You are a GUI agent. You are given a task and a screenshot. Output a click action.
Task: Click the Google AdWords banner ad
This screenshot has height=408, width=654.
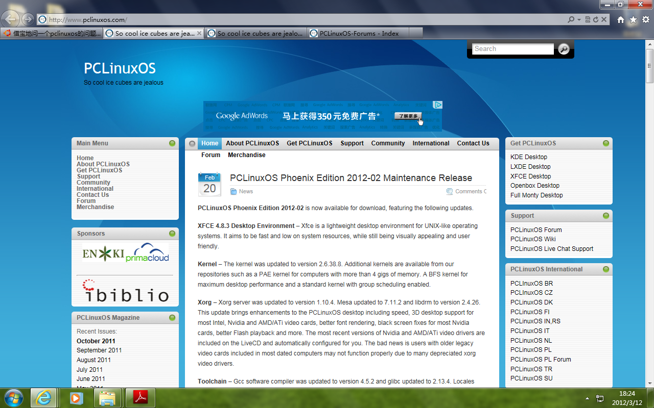click(x=323, y=116)
